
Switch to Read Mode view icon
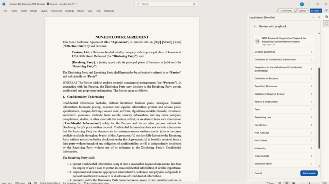click(280, 183)
